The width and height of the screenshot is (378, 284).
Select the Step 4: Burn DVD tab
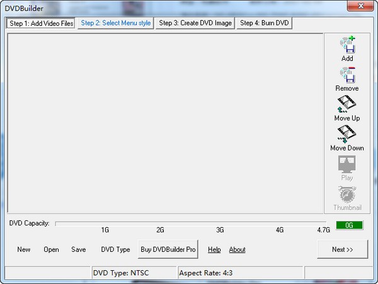click(265, 23)
